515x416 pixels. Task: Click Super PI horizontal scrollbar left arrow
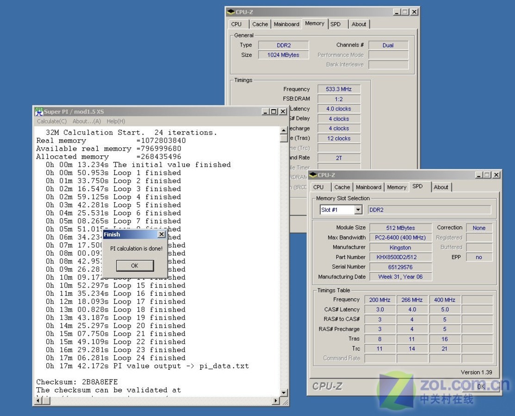tap(38, 401)
